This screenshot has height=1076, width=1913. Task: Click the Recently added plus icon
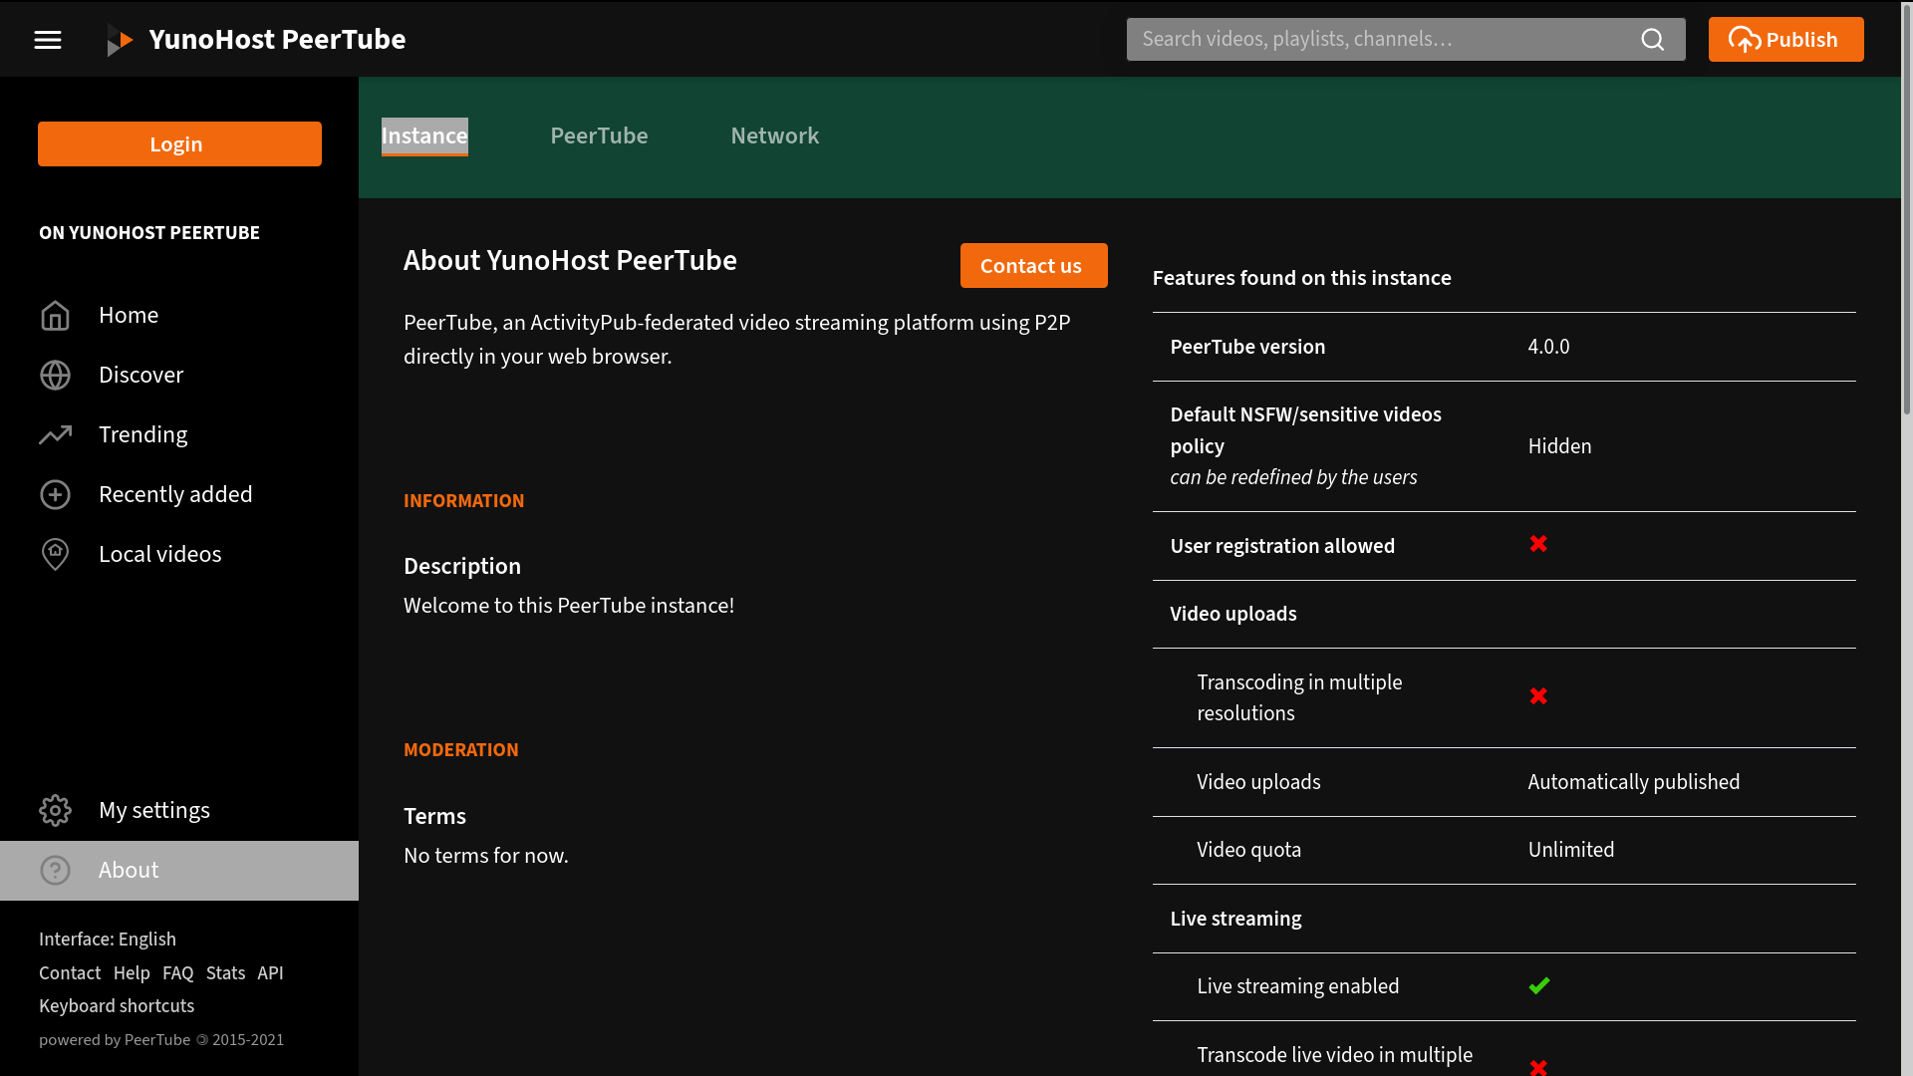(x=55, y=495)
